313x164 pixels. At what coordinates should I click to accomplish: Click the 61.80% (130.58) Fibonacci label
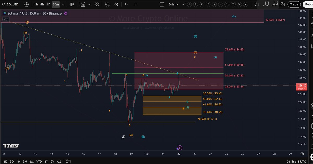coord(234,65)
